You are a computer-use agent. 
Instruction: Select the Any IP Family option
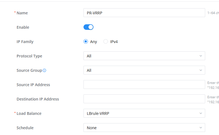[x=86, y=42]
